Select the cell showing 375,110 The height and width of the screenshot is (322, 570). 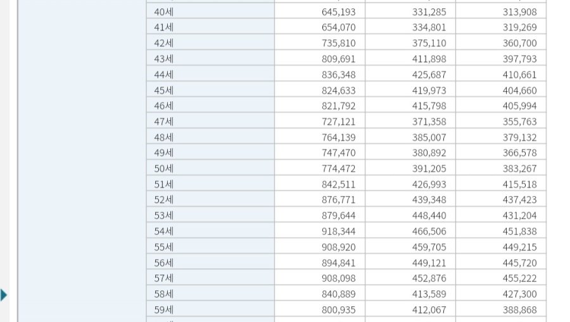[x=429, y=44]
